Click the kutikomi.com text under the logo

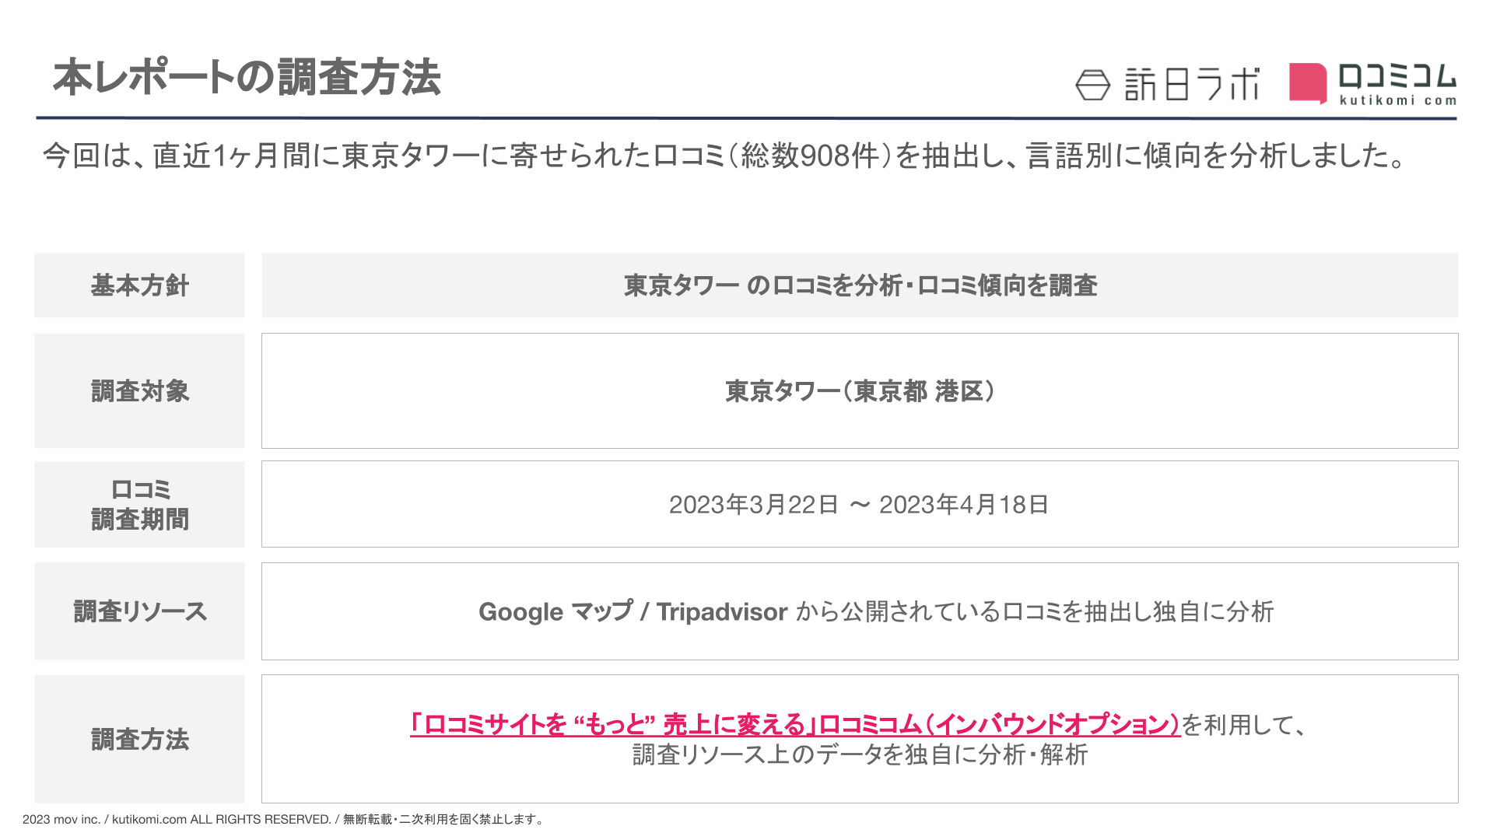coord(1397,100)
